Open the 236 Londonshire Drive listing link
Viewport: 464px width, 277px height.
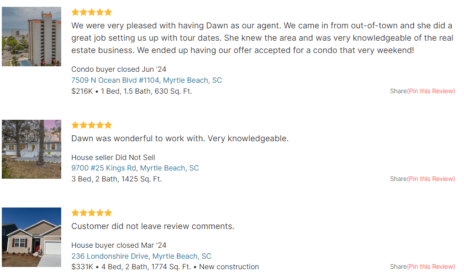tap(110, 256)
